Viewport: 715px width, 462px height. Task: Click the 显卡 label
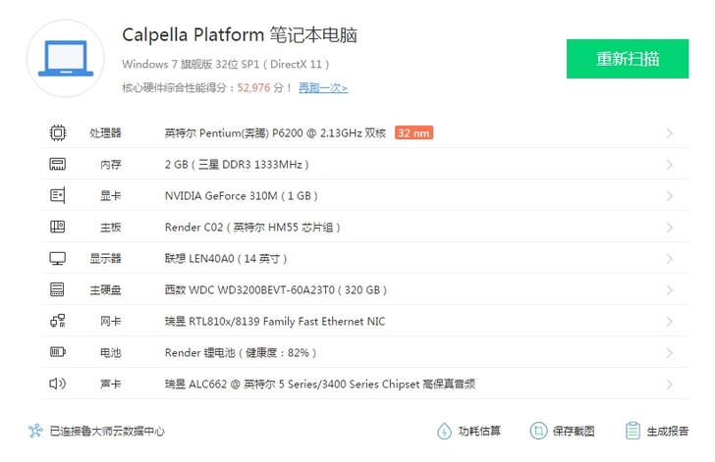tap(111, 196)
